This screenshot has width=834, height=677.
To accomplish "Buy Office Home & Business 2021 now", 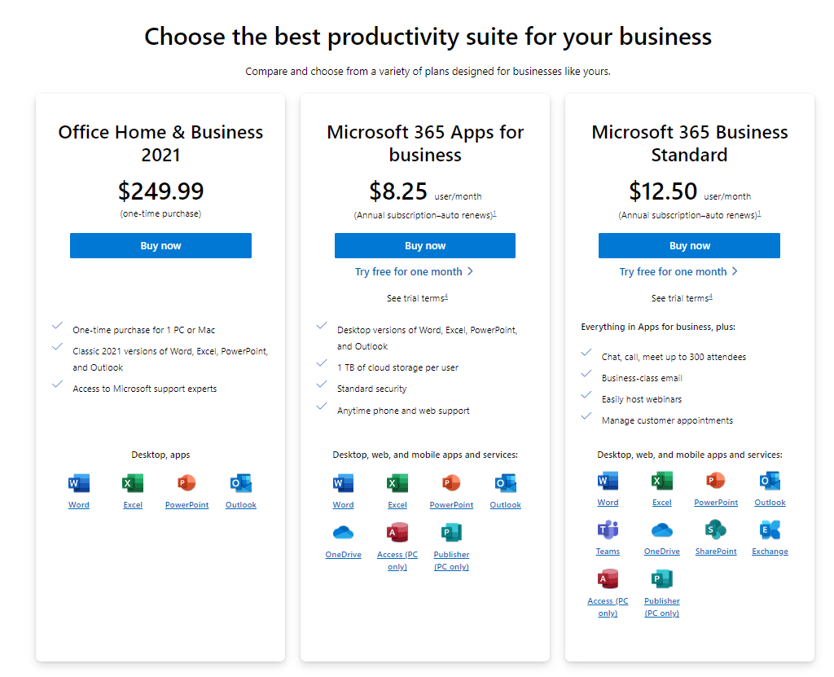I will click(160, 245).
